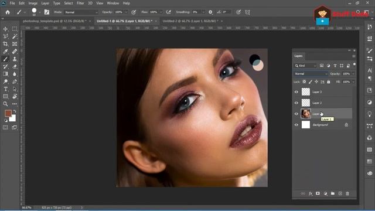Select the Path Selection tool
The width and height of the screenshot is (375, 211).
pyautogui.click(x=15, y=89)
